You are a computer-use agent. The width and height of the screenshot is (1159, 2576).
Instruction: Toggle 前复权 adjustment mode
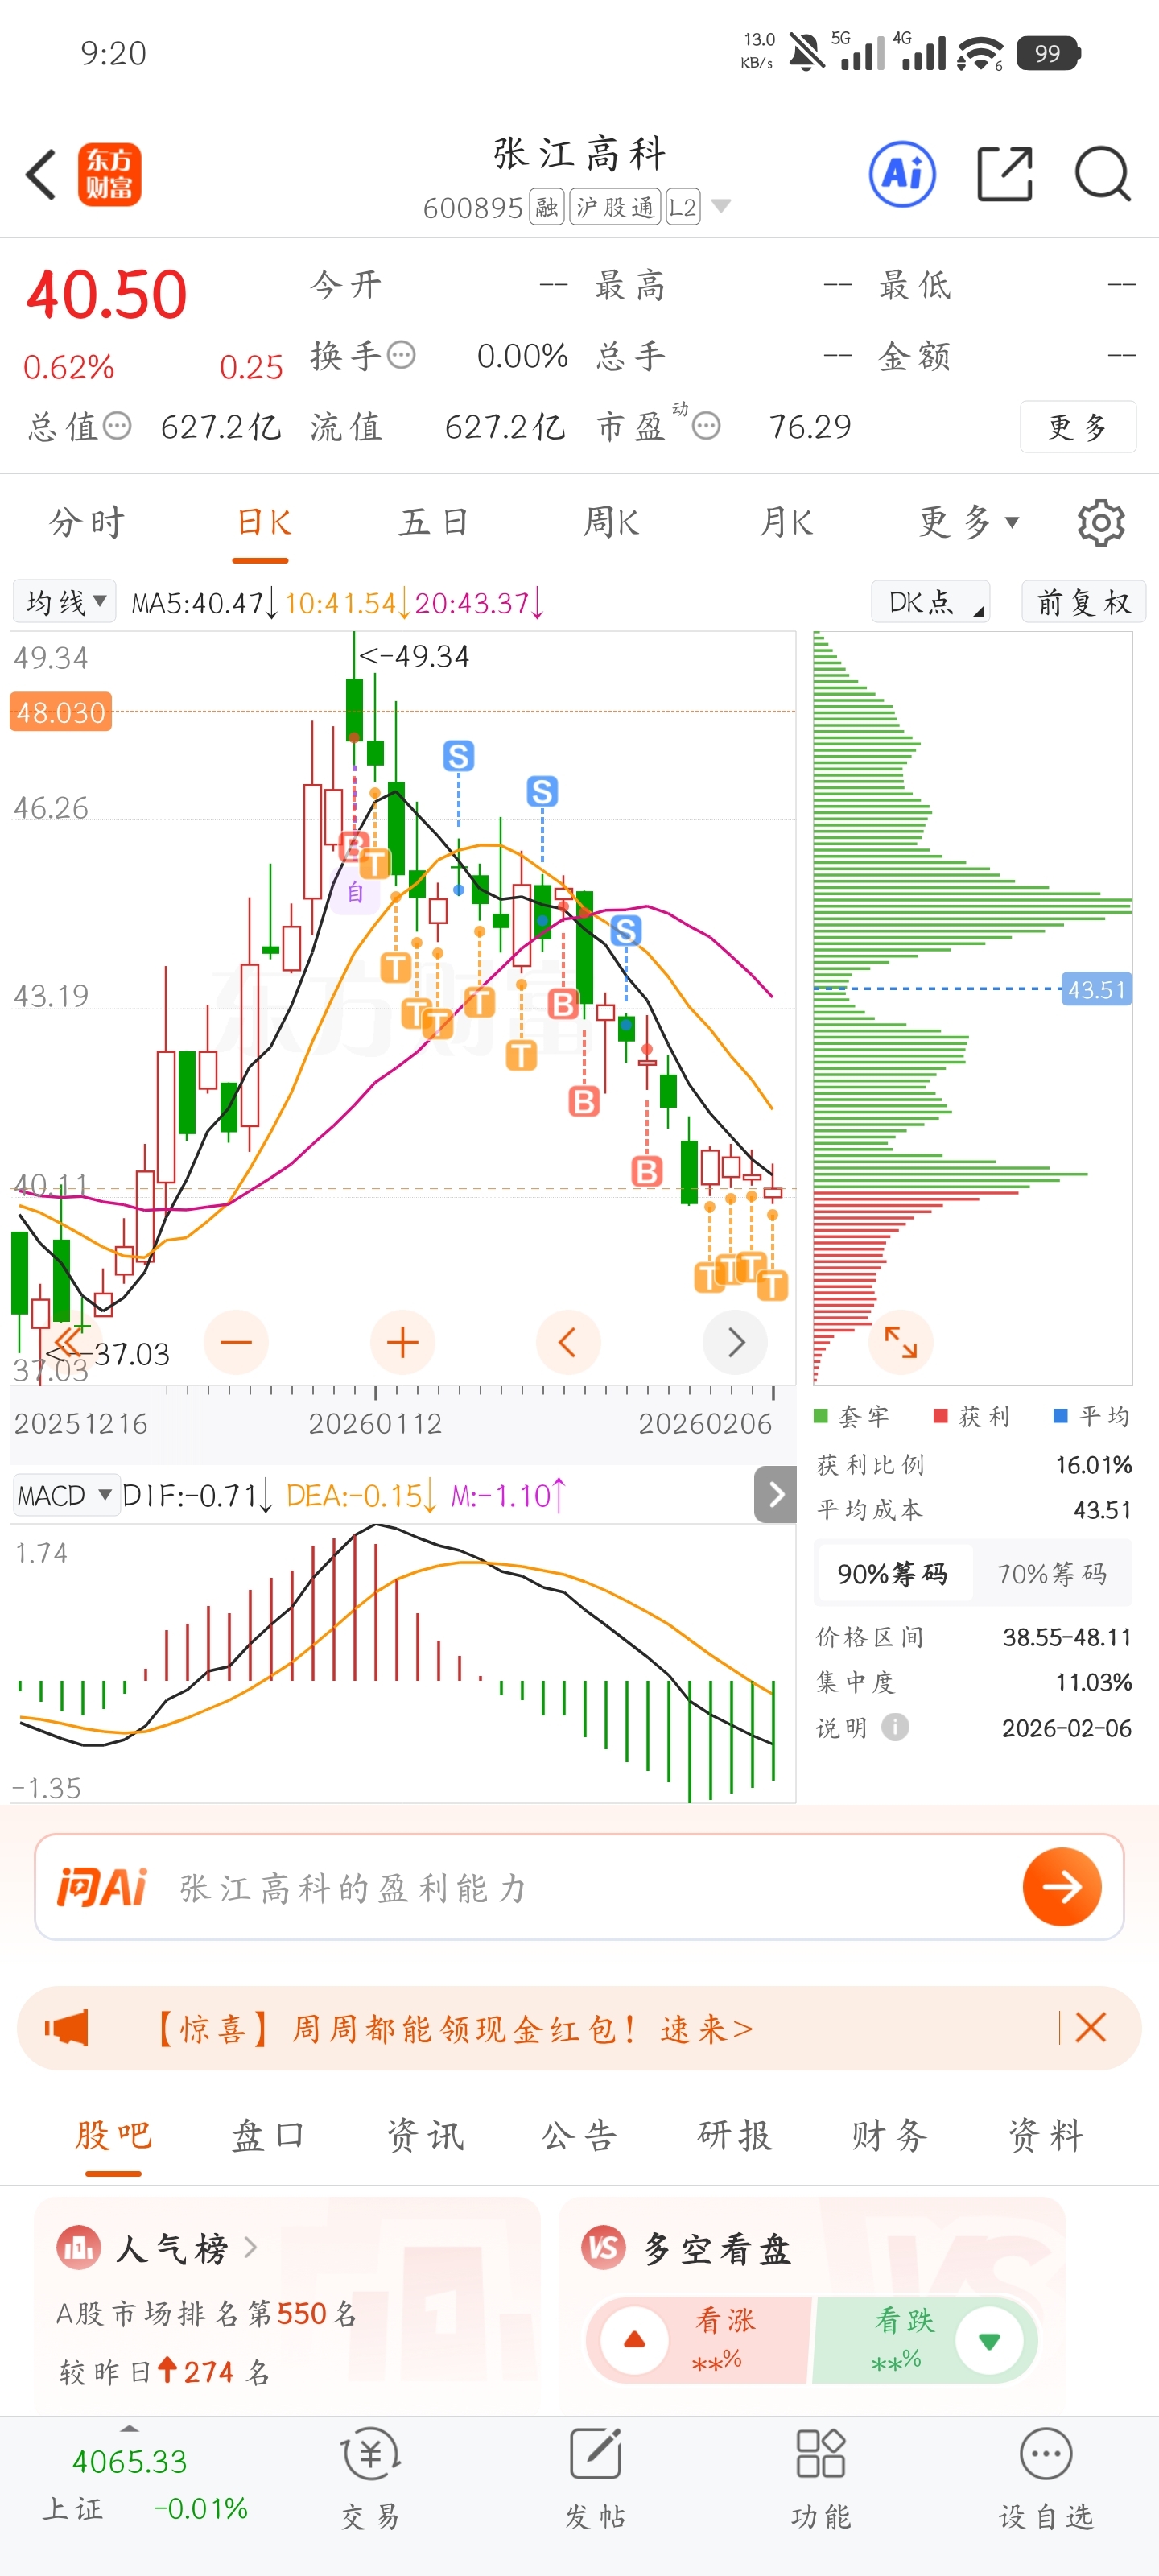pos(1083,602)
